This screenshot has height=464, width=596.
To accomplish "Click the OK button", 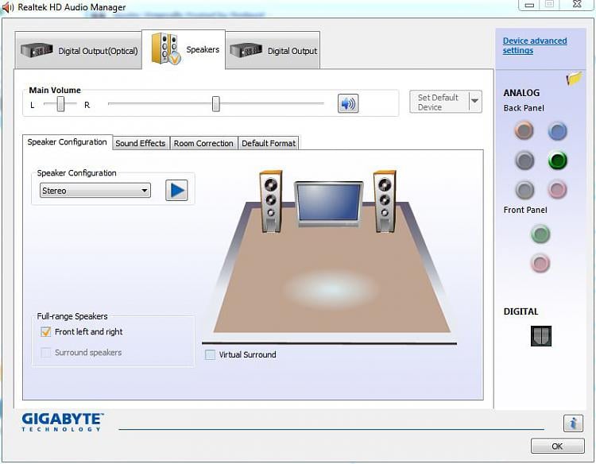I will coord(557,446).
